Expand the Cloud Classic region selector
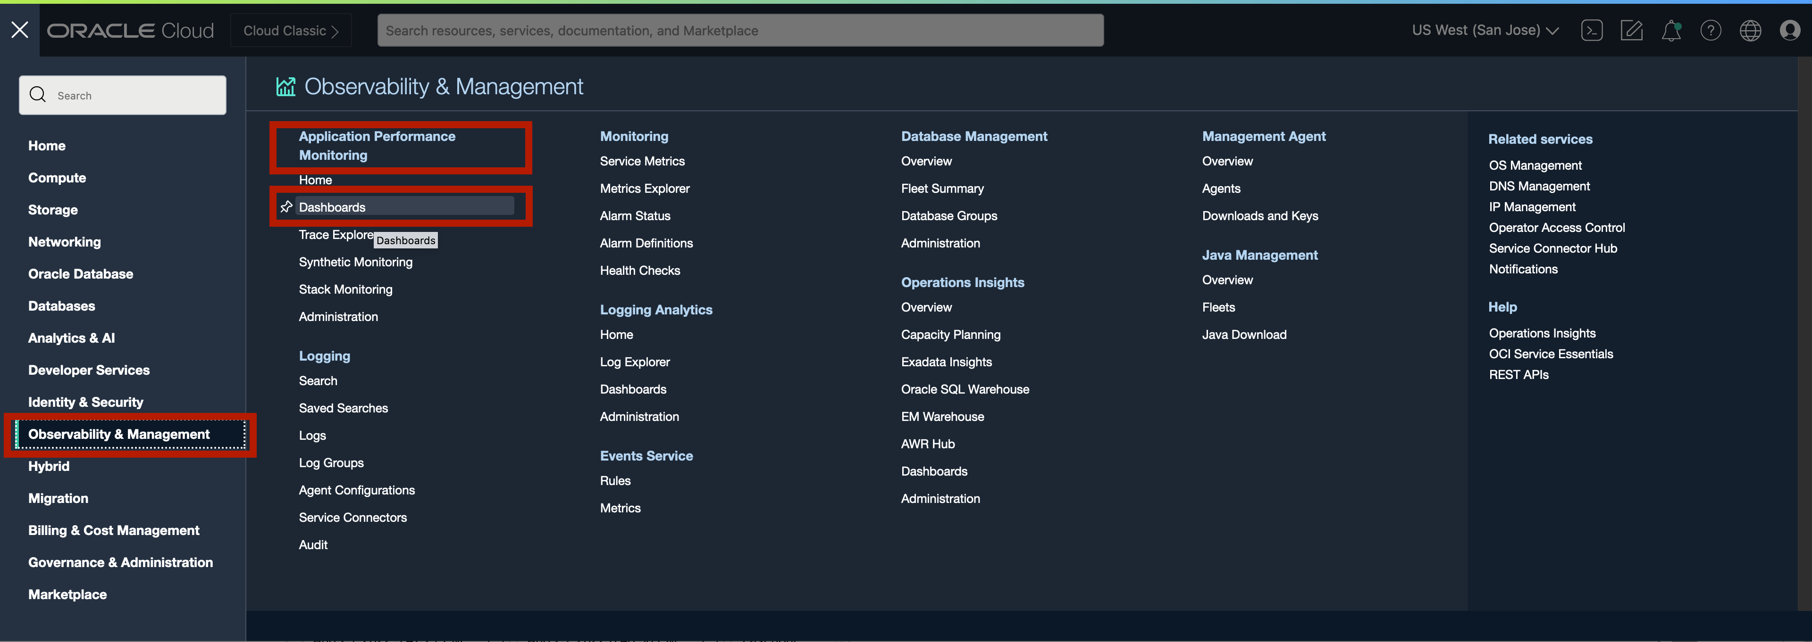The image size is (1812, 642). point(291,30)
